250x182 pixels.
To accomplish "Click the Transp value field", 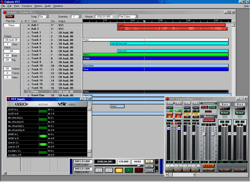I will coord(7,73).
